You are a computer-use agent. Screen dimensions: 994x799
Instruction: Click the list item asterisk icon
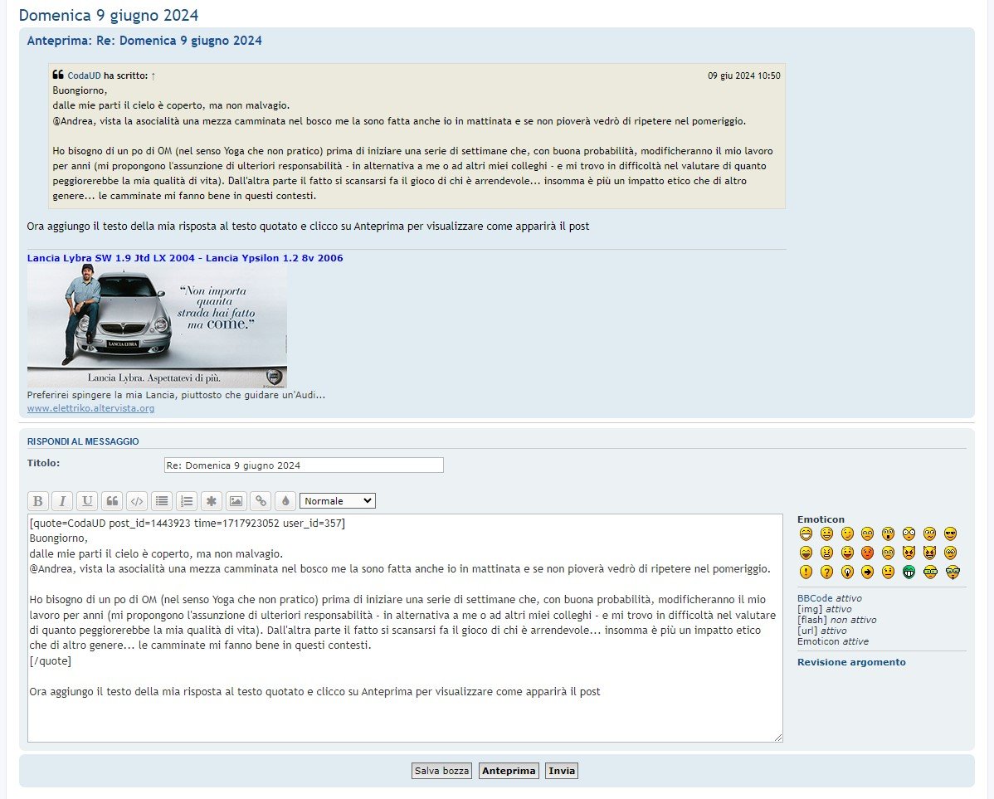pos(212,501)
